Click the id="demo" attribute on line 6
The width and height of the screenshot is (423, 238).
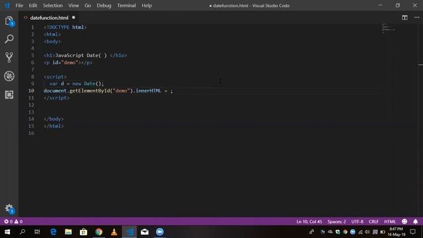click(65, 62)
